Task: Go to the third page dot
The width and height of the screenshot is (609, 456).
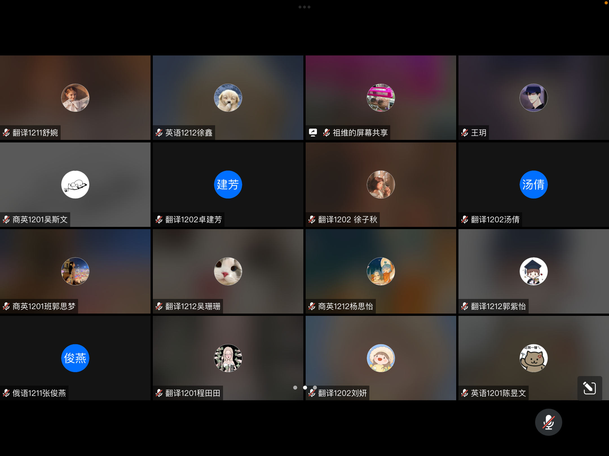Action: [315, 388]
